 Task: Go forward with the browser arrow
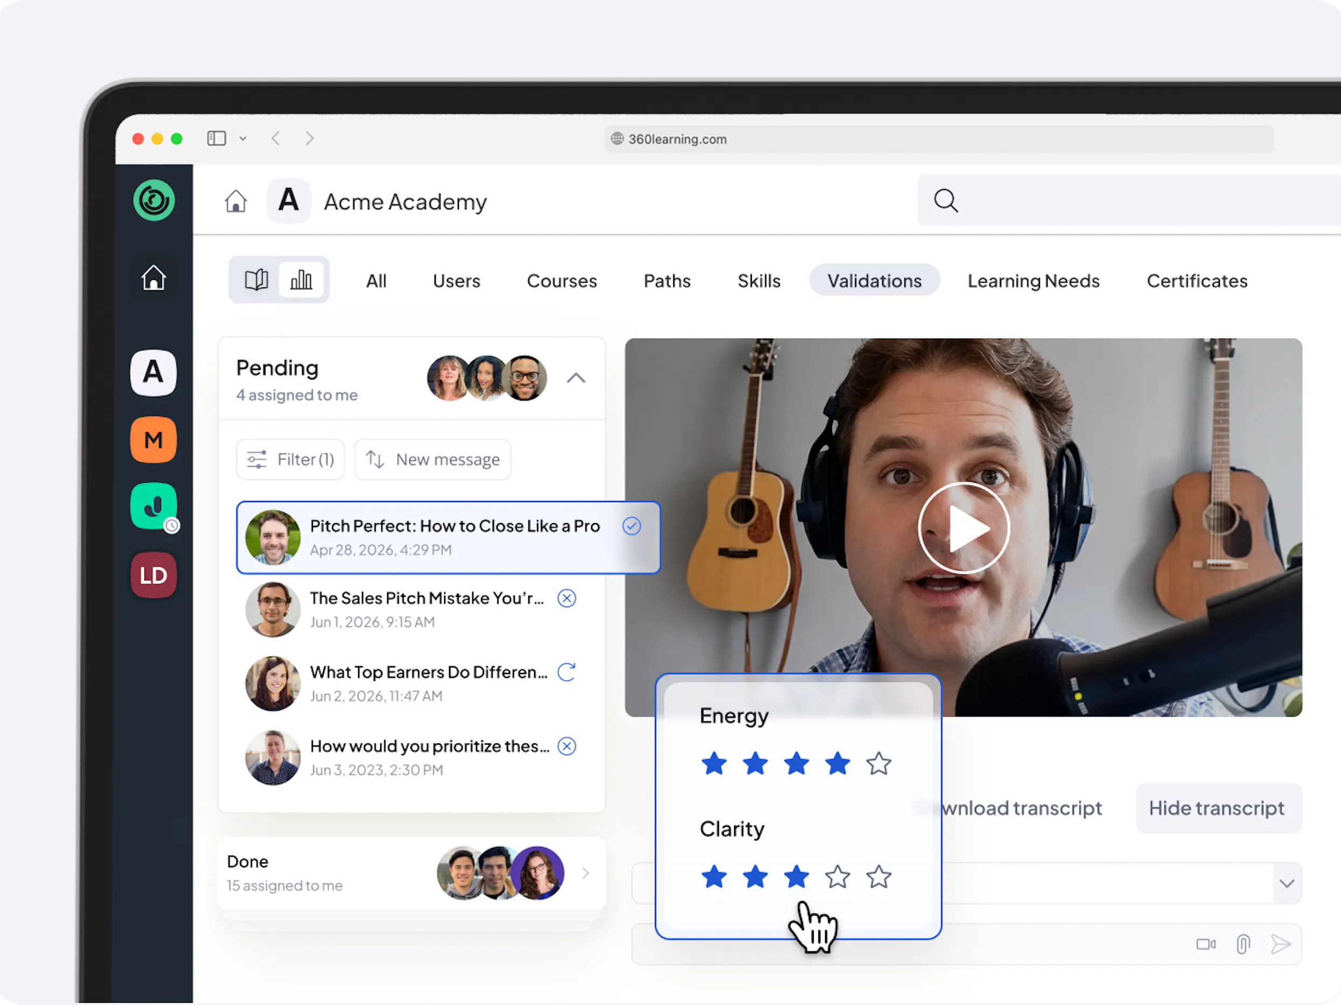pos(310,139)
